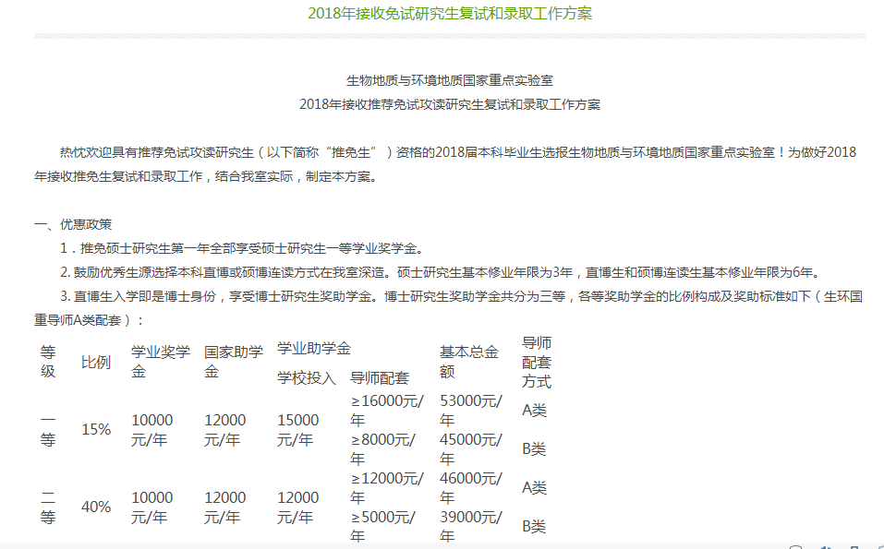Click B类 beside the 39000元/年 total

[534, 527]
